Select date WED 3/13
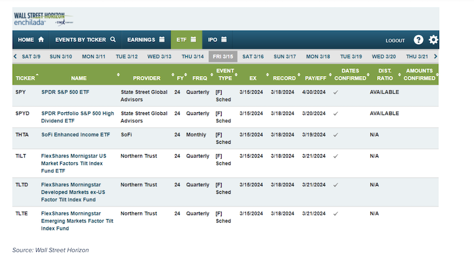The width and height of the screenshot is (474, 266). coord(159,57)
